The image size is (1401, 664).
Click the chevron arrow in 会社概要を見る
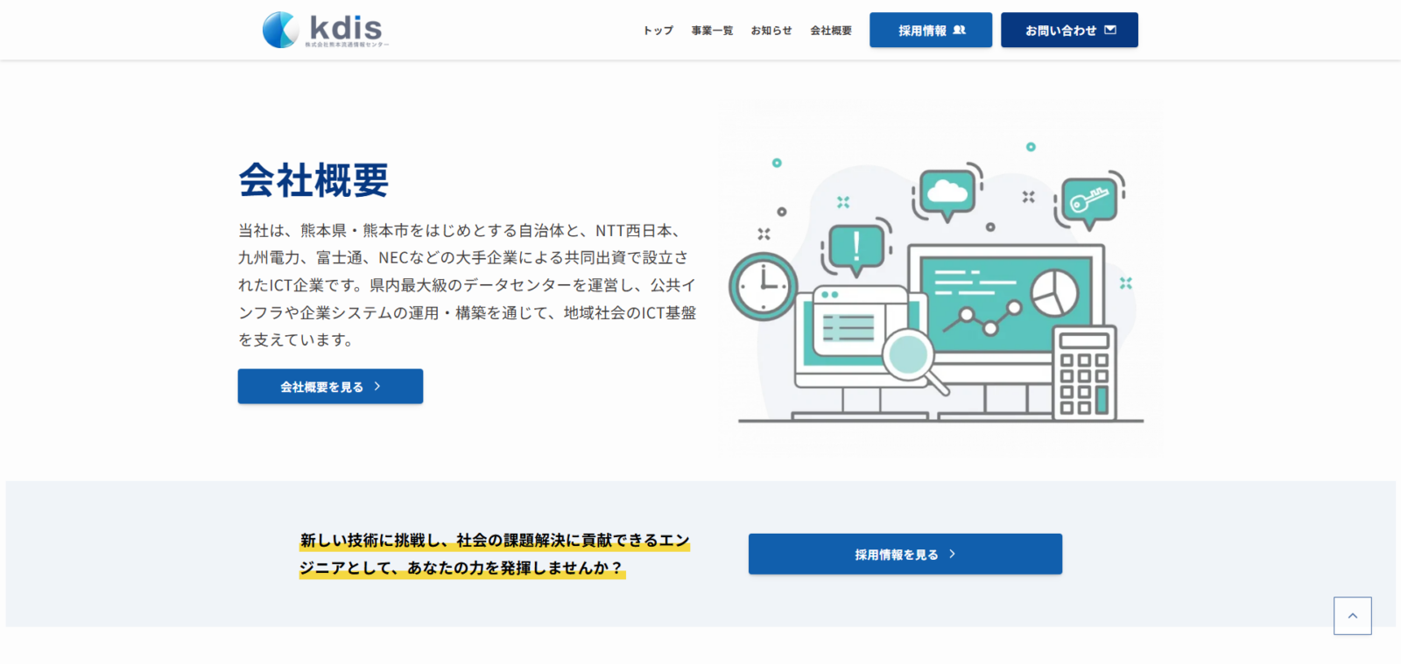point(377,386)
